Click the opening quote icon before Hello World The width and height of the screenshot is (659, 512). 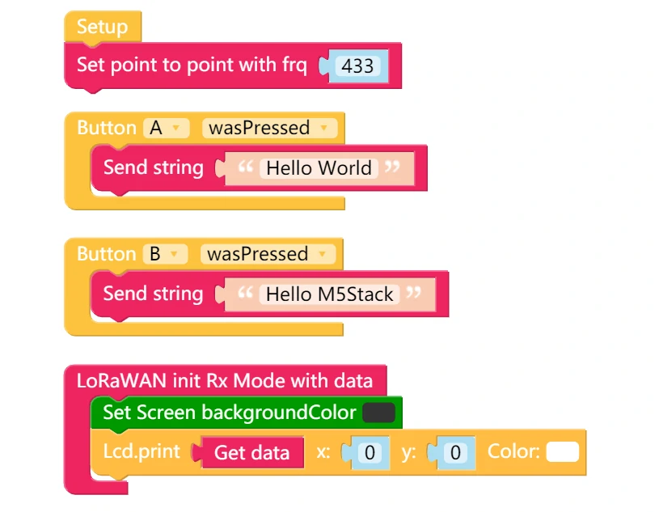pos(246,167)
